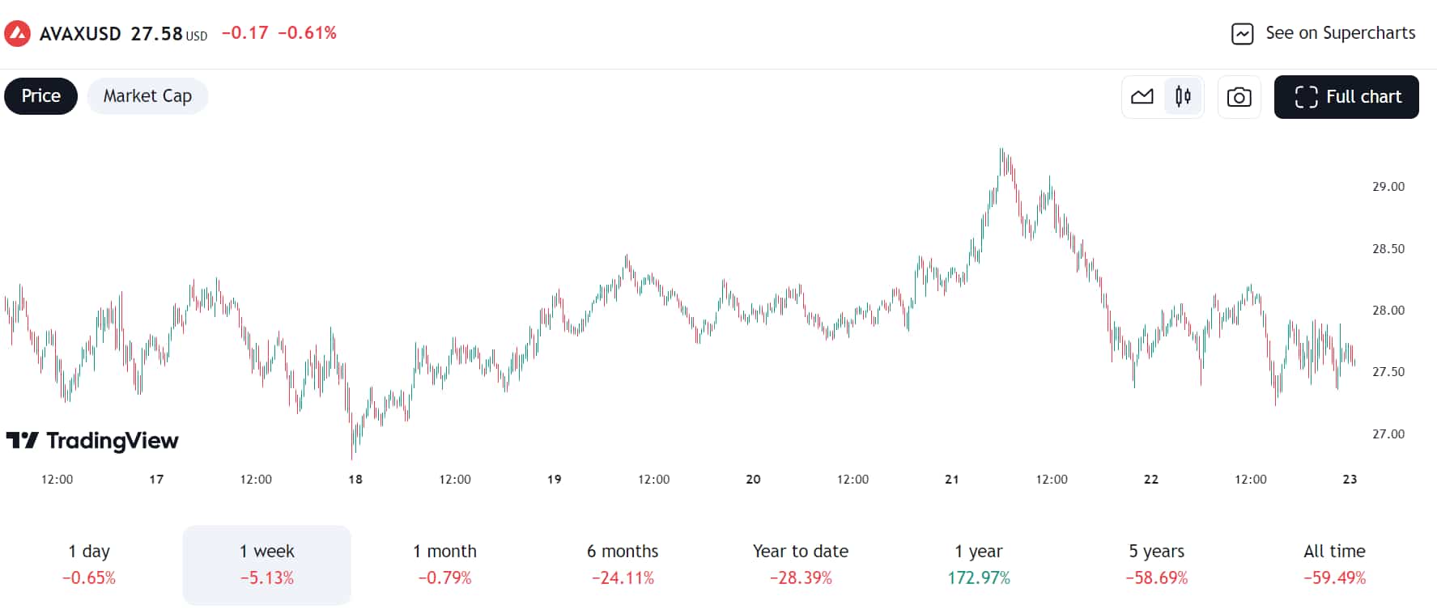Take a chart snapshot with camera icon
This screenshot has height=609, width=1437.
(x=1239, y=97)
